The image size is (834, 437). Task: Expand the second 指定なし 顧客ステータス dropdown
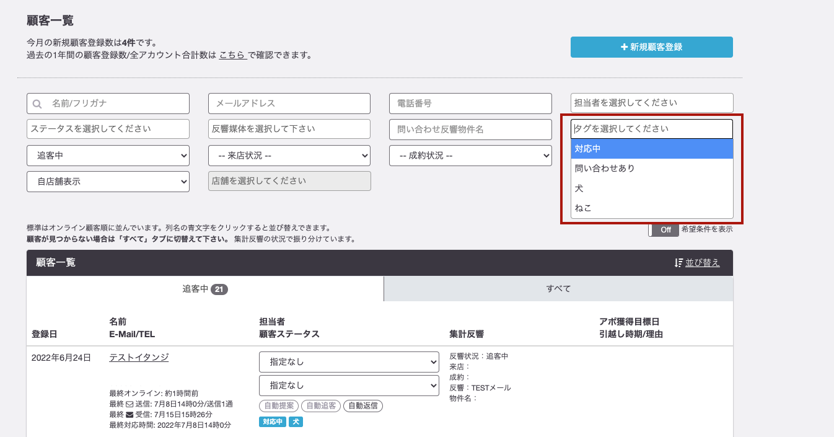[349, 386]
